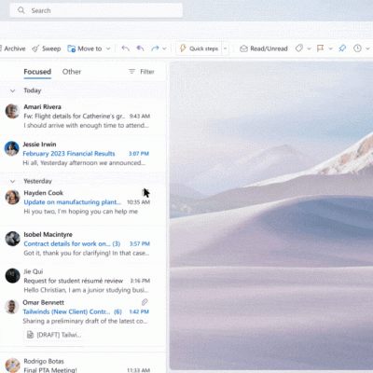Click Rodrigo Botas's avatar

pos(12,365)
